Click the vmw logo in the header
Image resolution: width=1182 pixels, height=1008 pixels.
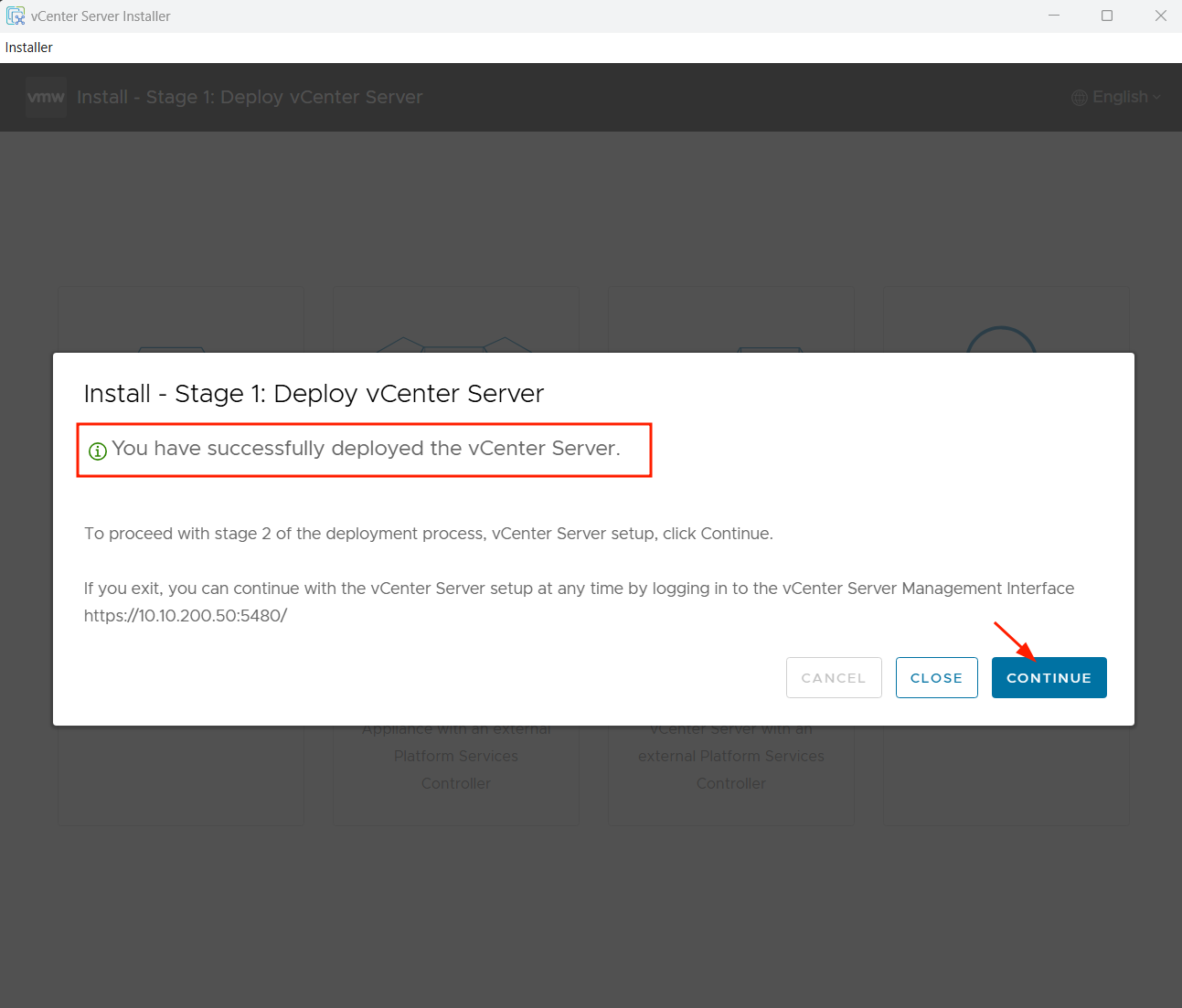point(46,97)
